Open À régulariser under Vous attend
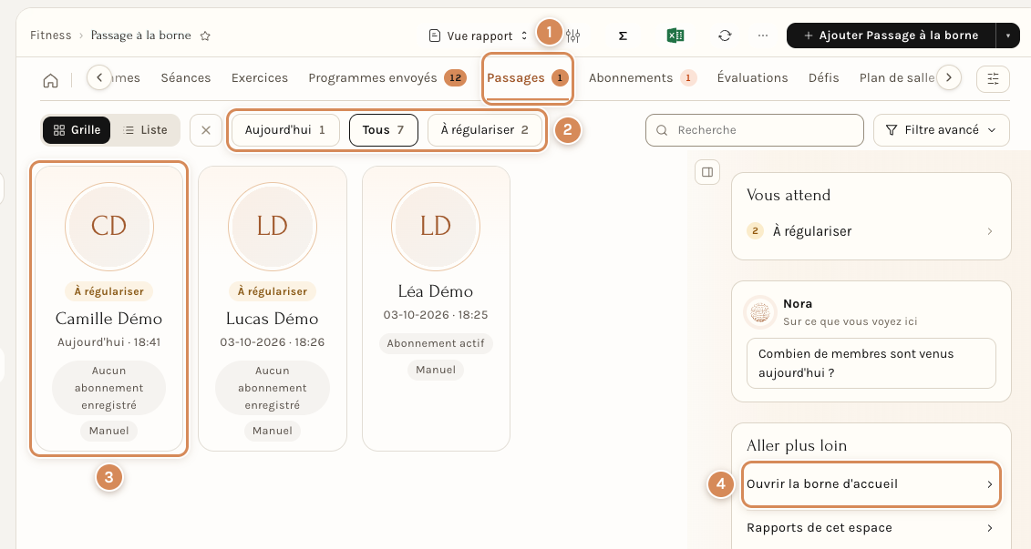This screenshot has height=549, width=1031. coord(871,231)
